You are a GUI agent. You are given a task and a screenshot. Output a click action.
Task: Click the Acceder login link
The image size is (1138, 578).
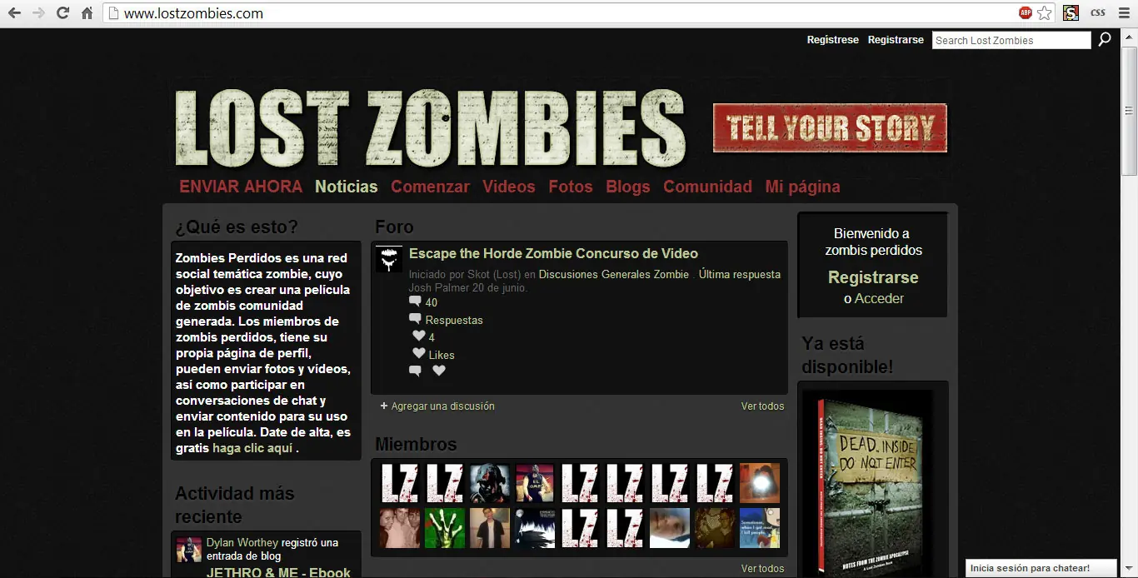(x=879, y=298)
